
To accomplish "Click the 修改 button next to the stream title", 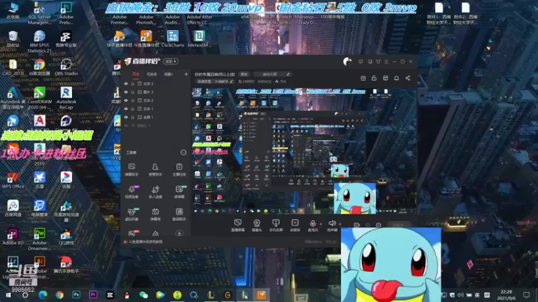I will click(244, 74).
